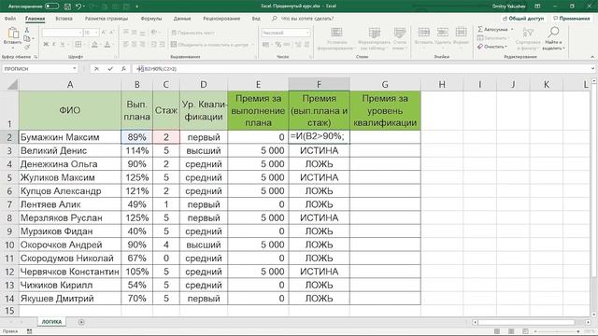Click Delete cells (Удалить) icon
The height and width of the screenshot is (336, 598).
pos(442,33)
